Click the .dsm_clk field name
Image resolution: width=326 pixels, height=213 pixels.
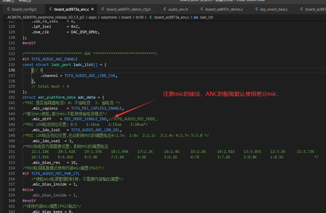click(x=40, y=32)
